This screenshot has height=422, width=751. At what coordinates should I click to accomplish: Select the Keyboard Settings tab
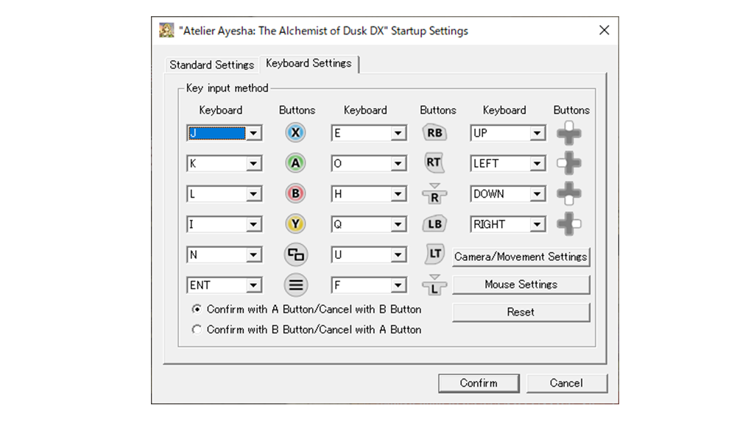tap(309, 63)
